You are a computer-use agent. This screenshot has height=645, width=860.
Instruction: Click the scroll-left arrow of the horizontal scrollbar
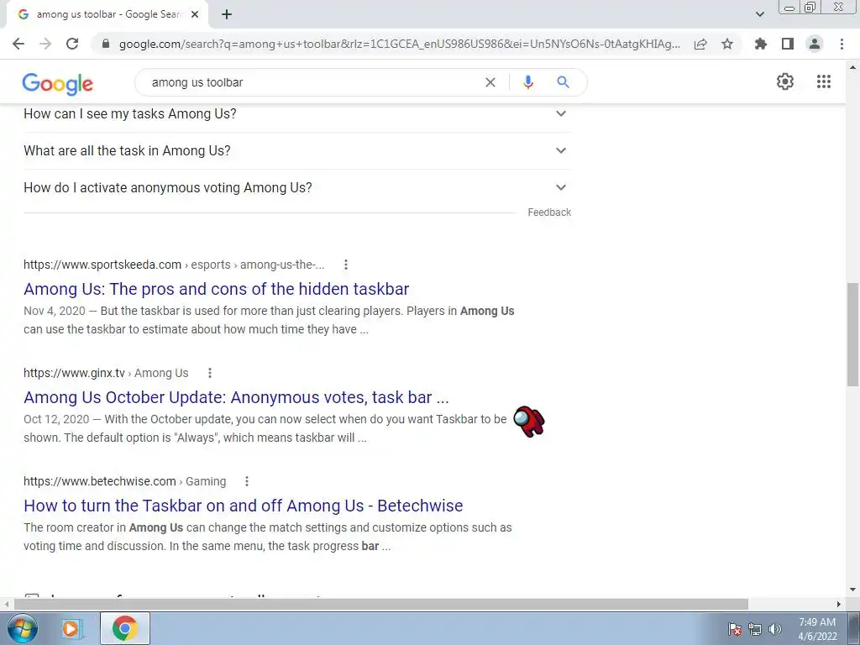tap(7, 604)
